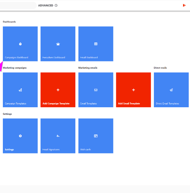The width and height of the screenshot is (190, 193).
Task: Open the Campaign Templates tile
Action: (20, 90)
